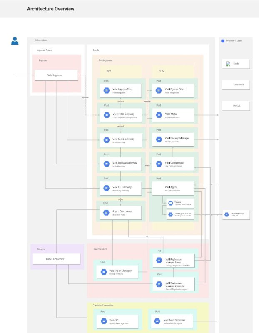Click the Object Storage hexagon icon
The image size is (259, 333).
[227, 215]
